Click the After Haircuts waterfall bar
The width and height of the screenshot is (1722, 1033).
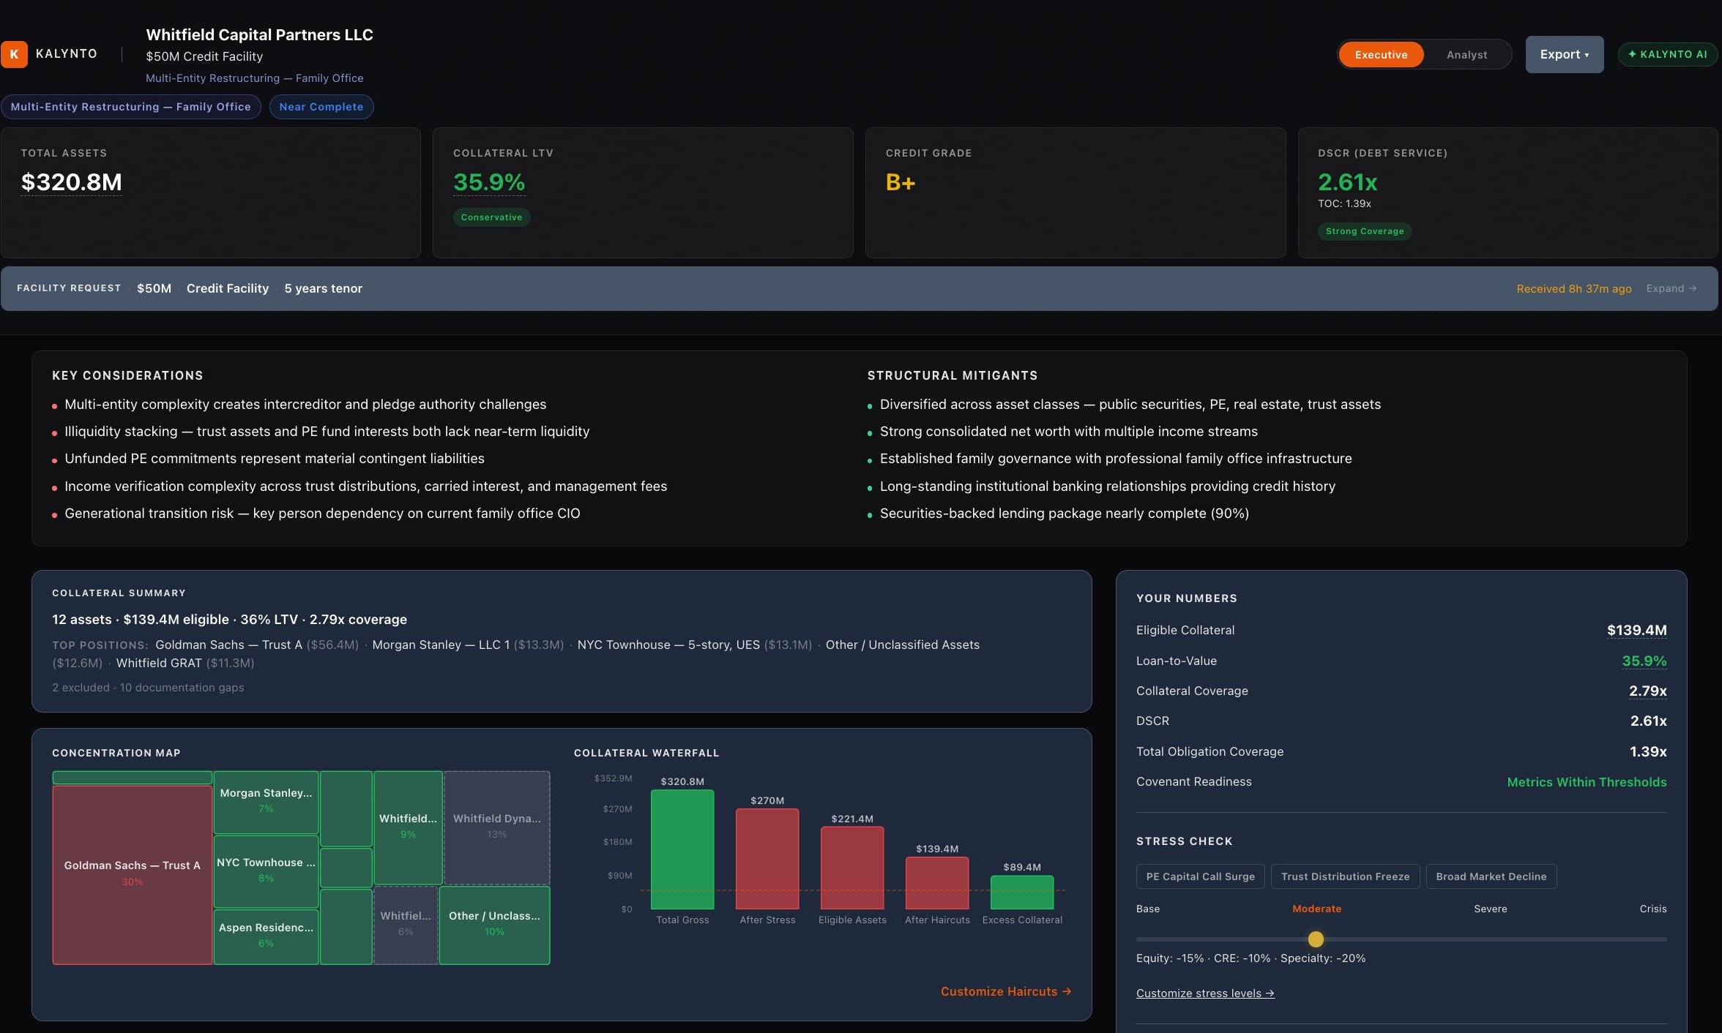937,883
